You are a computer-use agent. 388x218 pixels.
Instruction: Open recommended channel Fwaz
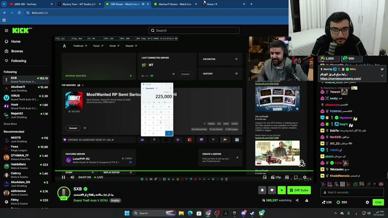click(26, 148)
